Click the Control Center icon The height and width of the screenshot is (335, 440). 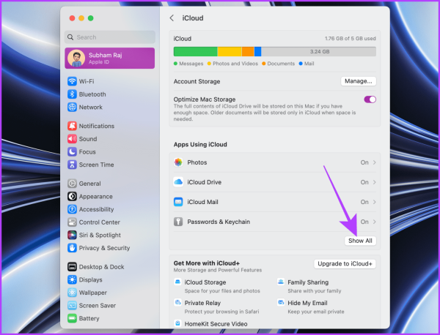[72, 222]
